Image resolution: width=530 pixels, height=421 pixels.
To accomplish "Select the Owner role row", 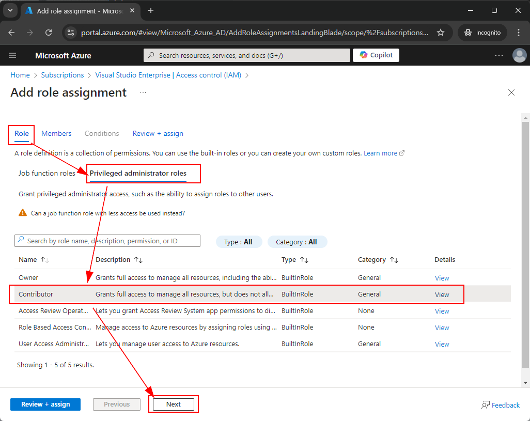I will pos(262,277).
